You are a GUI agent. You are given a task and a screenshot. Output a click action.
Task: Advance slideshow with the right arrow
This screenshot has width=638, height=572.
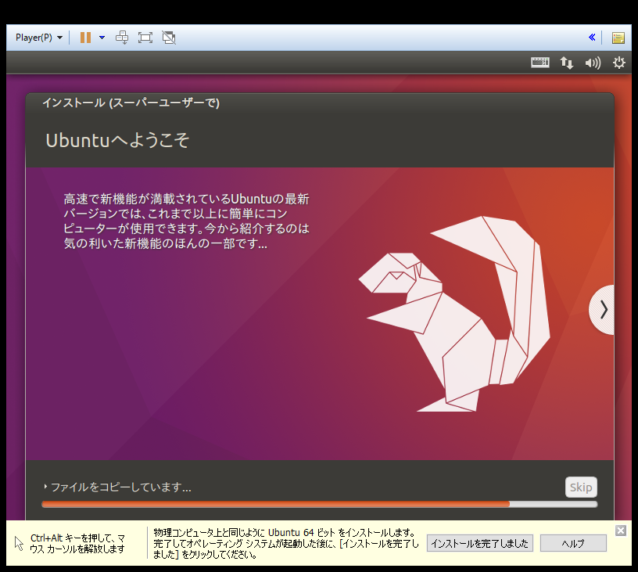click(603, 310)
